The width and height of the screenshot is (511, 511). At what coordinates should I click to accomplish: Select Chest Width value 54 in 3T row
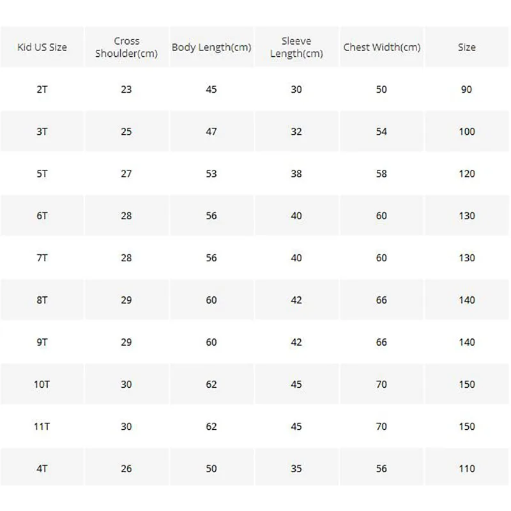(381, 132)
